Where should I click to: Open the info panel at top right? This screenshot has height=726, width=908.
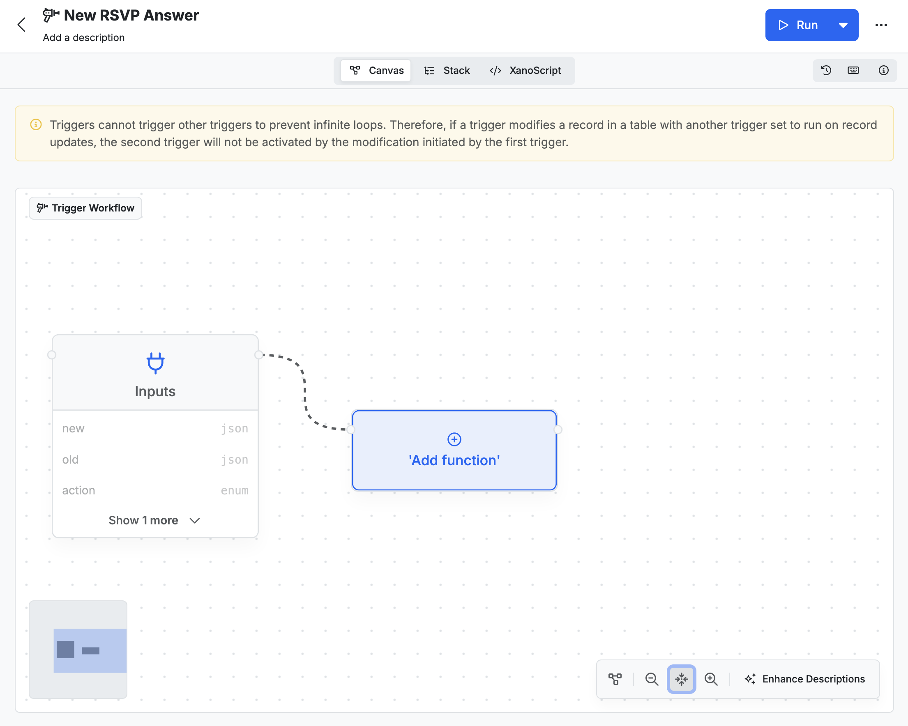pyautogui.click(x=884, y=70)
